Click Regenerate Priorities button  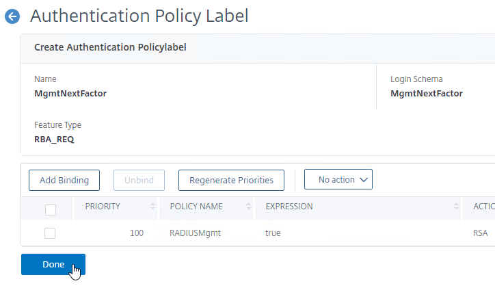click(231, 180)
